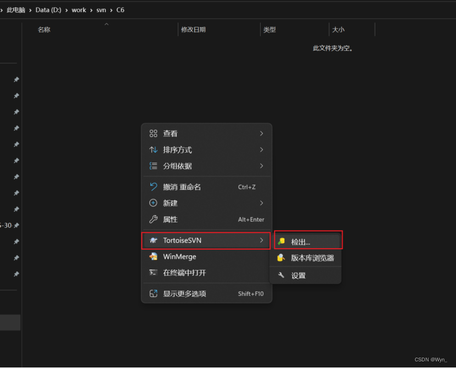456x368 pixels.
Task: Expand the 分组依据 submenu chevron
Action: [261, 166]
